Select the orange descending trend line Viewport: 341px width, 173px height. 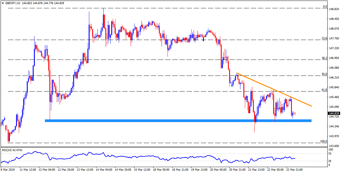[x=274, y=89]
